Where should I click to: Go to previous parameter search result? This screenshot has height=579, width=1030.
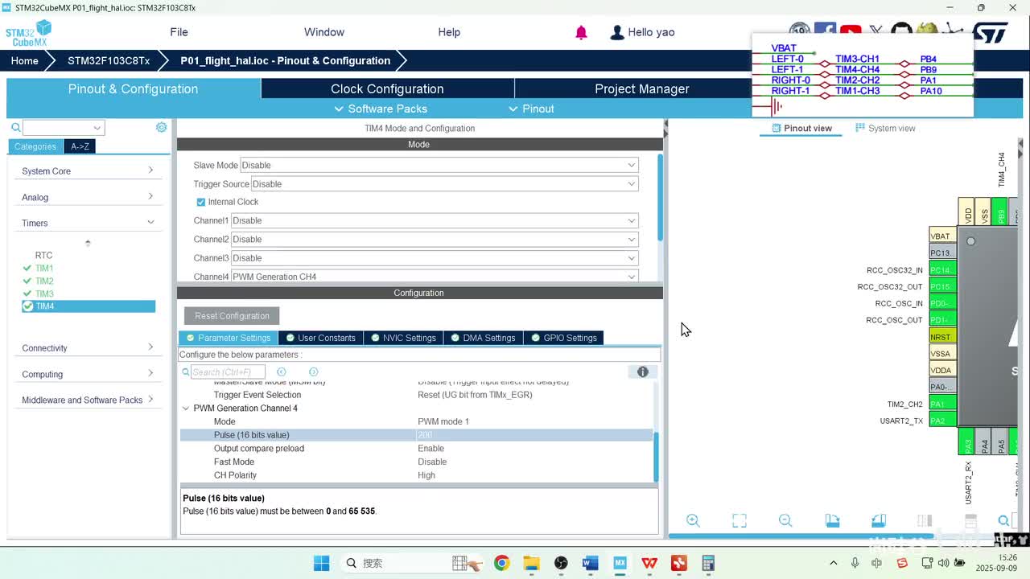pos(281,372)
